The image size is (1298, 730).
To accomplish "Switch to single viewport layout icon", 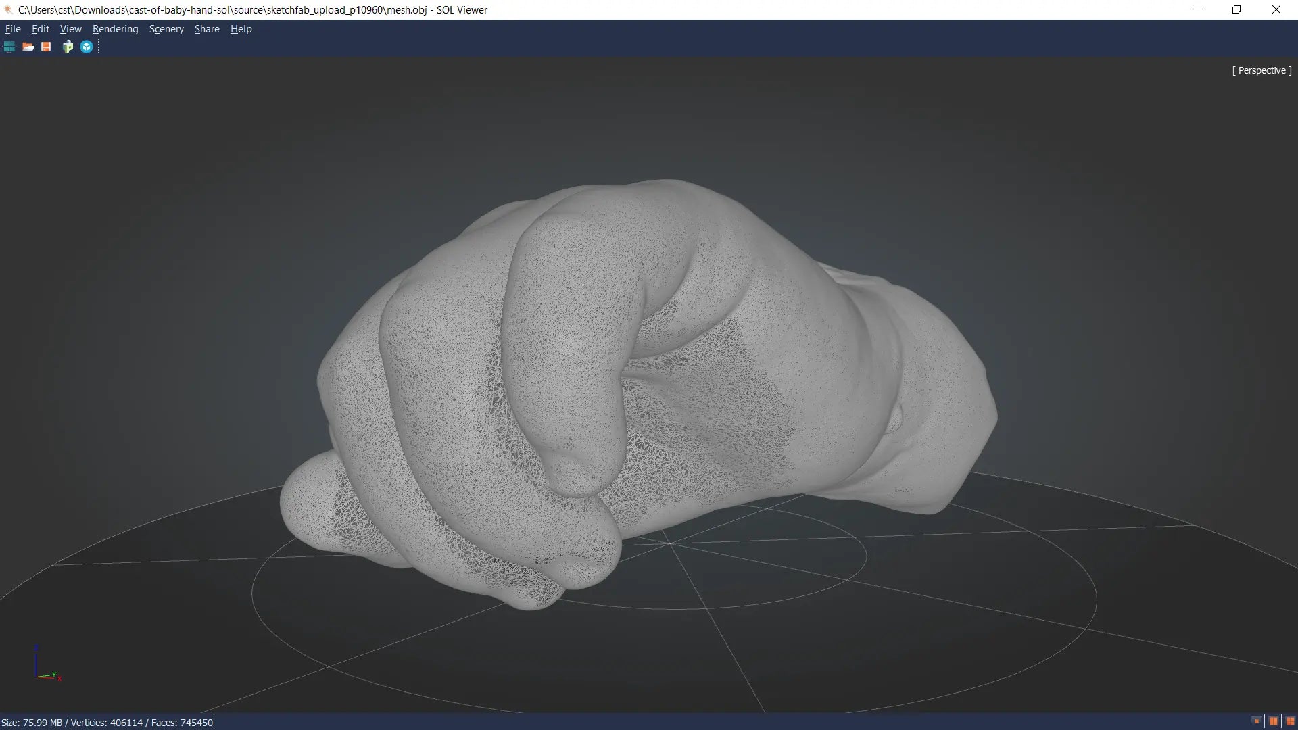I will point(1257,721).
